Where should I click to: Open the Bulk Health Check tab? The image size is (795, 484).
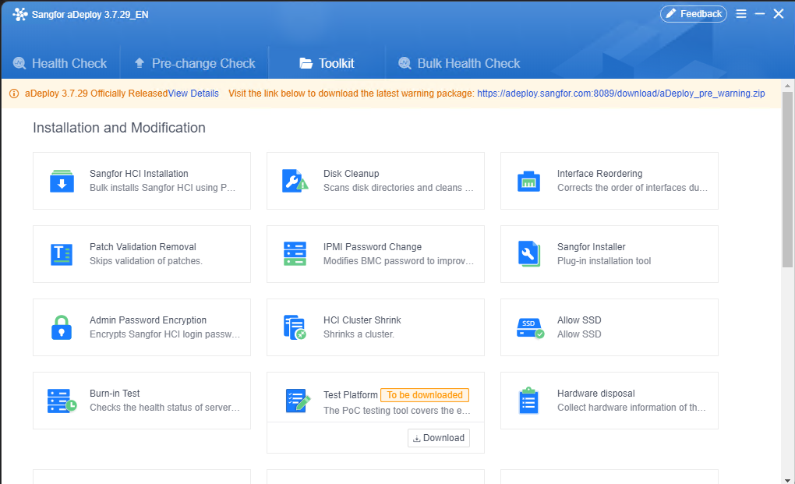pyautogui.click(x=459, y=63)
